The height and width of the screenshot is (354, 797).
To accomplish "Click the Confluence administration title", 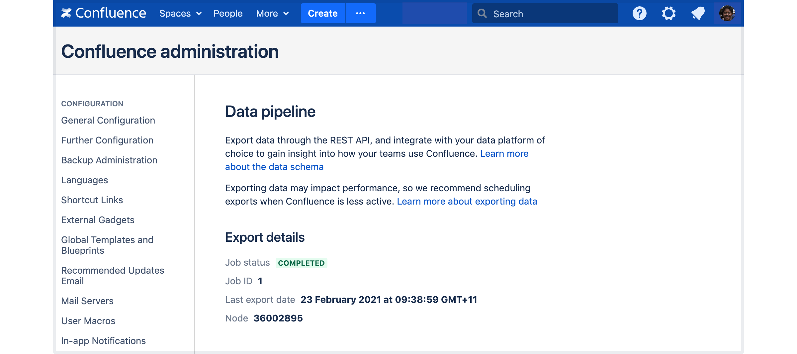I will tap(170, 51).
